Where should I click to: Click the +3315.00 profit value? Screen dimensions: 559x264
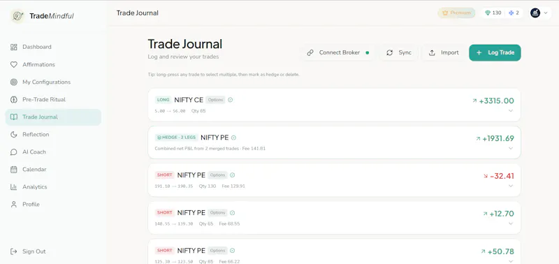coord(496,101)
